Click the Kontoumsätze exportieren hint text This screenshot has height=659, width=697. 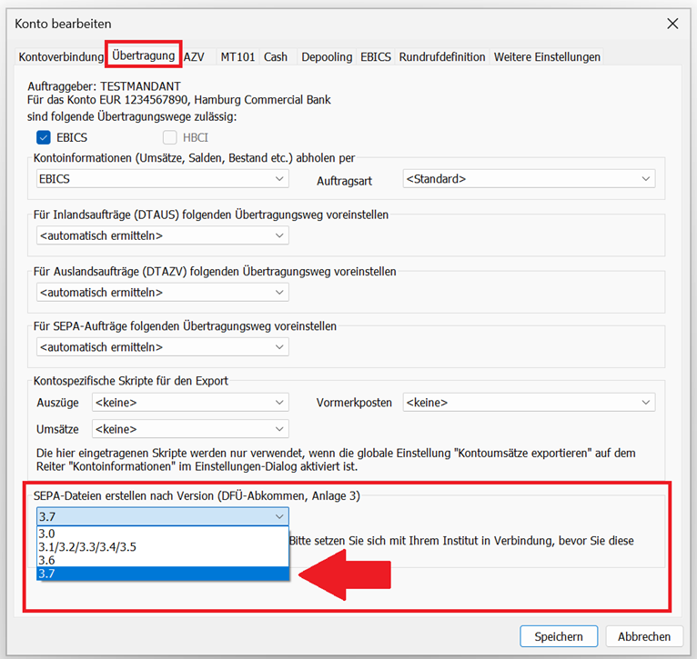[x=336, y=460]
